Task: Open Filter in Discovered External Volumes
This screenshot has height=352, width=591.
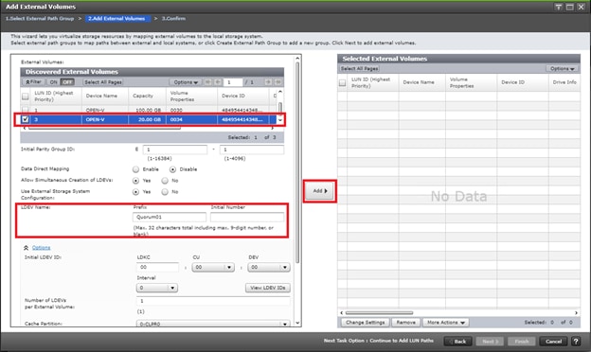Action: [33, 82]
